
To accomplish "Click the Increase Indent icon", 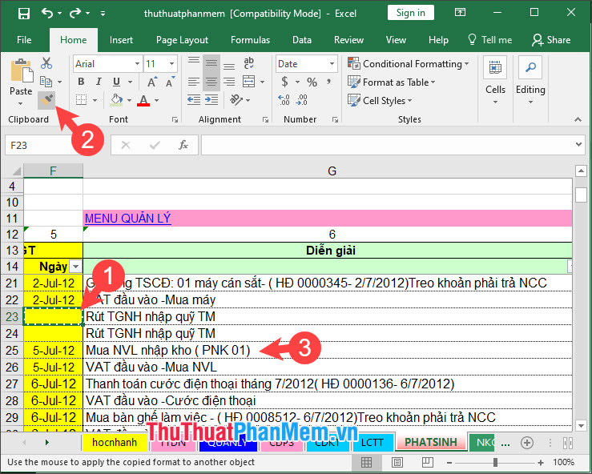I will 211,100.
